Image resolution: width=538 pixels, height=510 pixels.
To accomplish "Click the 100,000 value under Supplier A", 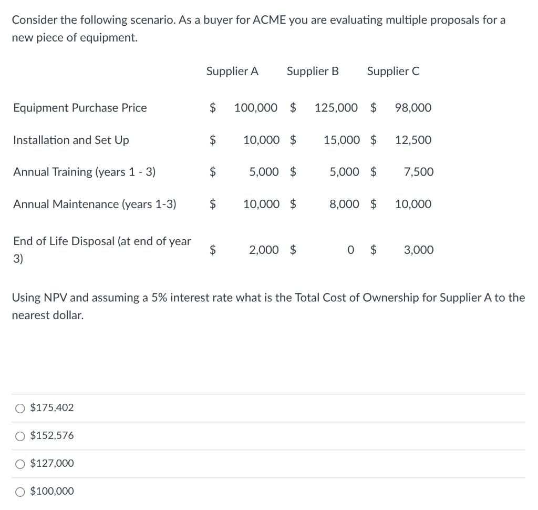I will (x=256, y=108).
